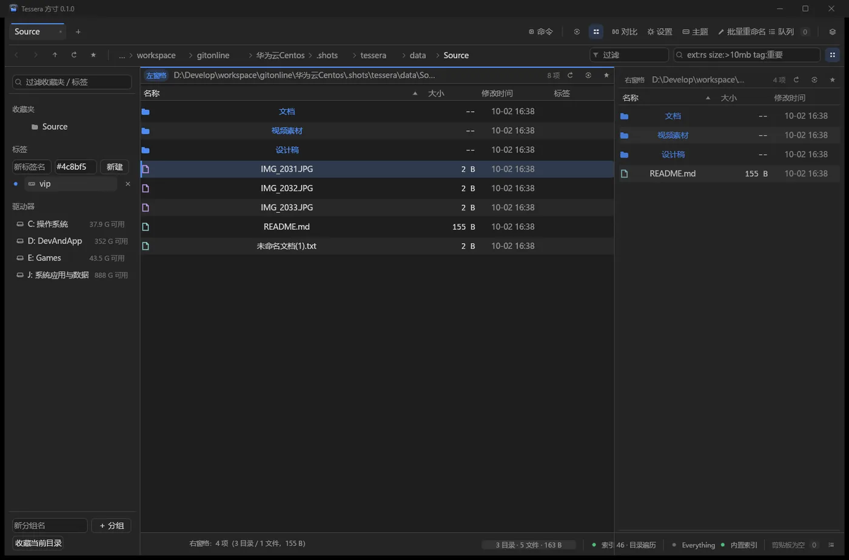Click the 收藏当前目录 button

click(38, 543)
